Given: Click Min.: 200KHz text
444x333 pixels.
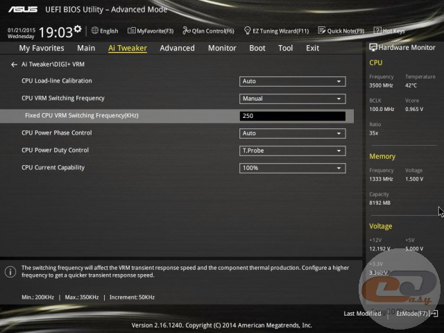Looking at the screenshot, I should [x=37, y=298].
